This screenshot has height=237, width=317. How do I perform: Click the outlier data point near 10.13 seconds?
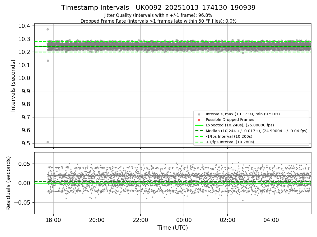pyautogui.click(x=48, y=61)
